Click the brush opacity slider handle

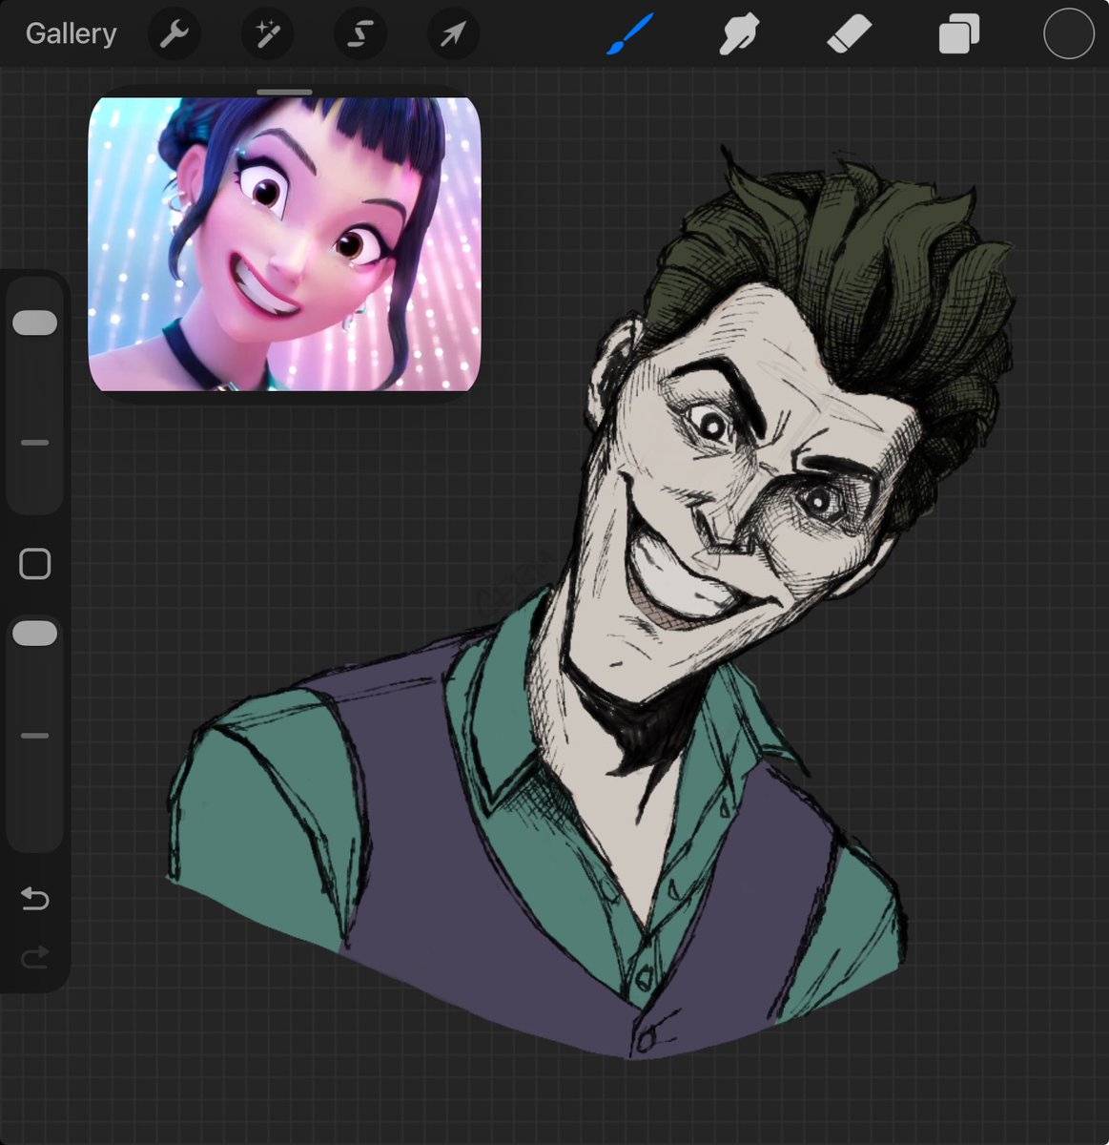click(x=35, y=634)
